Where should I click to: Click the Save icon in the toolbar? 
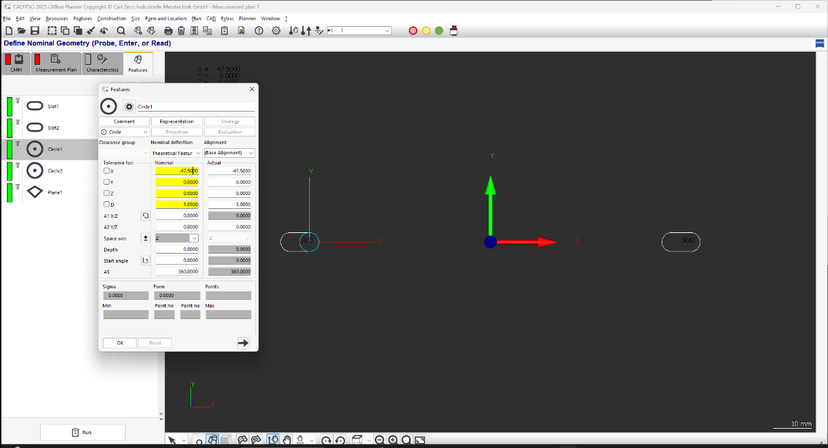34,30
